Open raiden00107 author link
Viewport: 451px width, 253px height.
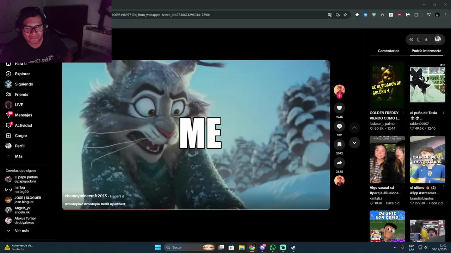click(x=419, y=124)
